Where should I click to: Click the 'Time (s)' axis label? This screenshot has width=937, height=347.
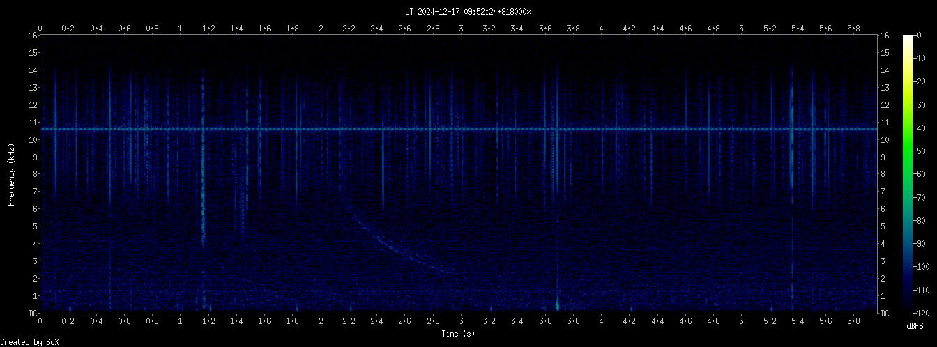(x=458, y=334)
